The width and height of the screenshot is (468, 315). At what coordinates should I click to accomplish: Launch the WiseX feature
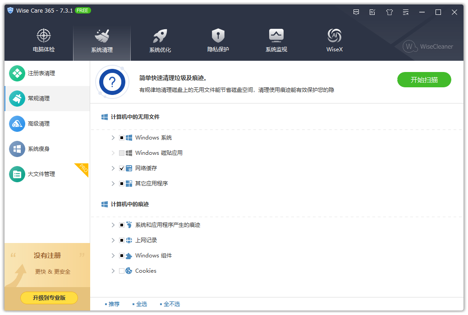334,40
